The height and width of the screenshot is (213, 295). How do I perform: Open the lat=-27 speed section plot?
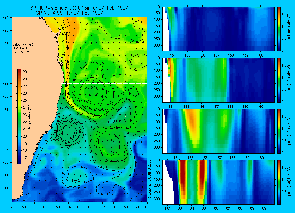[x=218, y=29]
